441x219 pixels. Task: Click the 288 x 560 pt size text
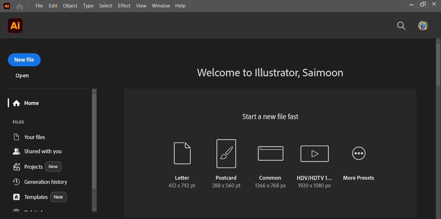[226, 186]
